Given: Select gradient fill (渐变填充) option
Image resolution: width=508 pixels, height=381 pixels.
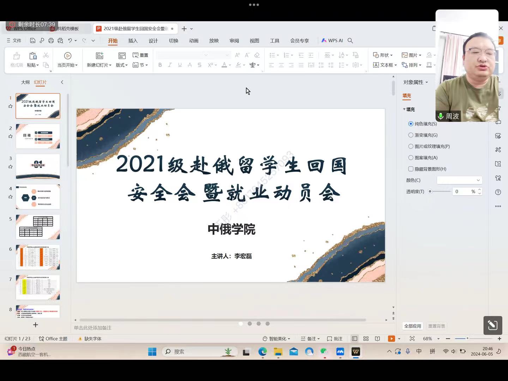Looking at the screenshot, I should (x=411, y=135).
